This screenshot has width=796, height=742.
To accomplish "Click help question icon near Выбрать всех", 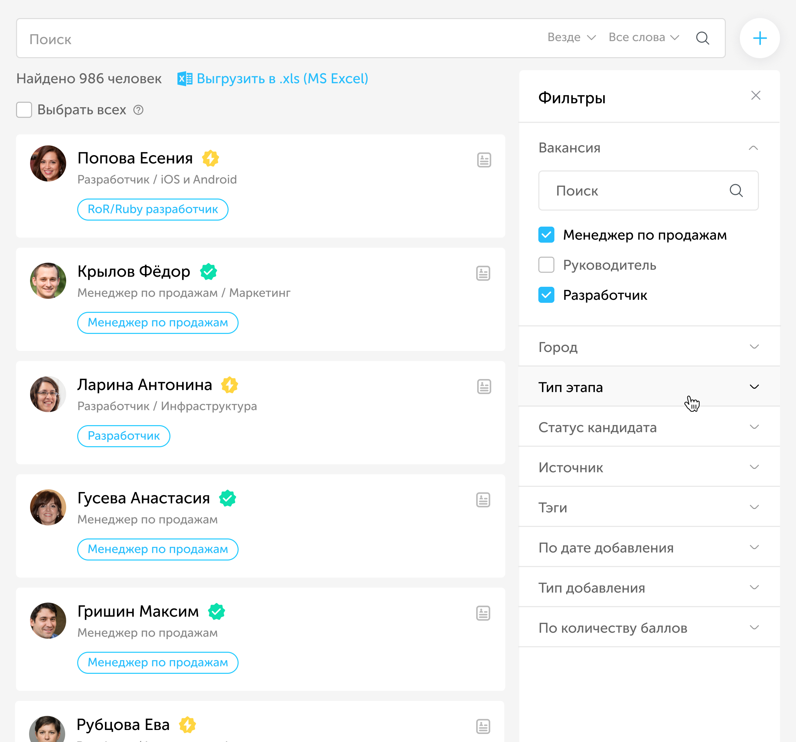I will [138, 110].
